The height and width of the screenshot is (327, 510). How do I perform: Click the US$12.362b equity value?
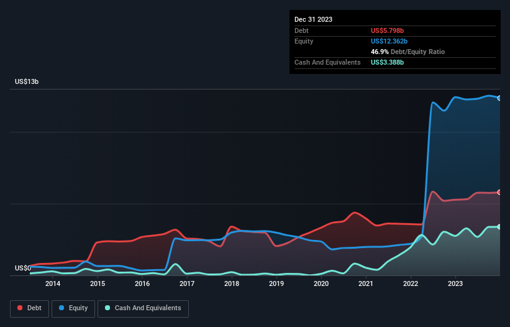[x=389, y=41]
